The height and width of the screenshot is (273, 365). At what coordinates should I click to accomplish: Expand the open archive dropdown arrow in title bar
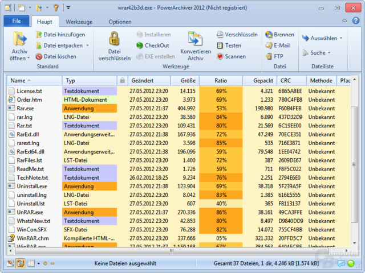tap(47, 7)
